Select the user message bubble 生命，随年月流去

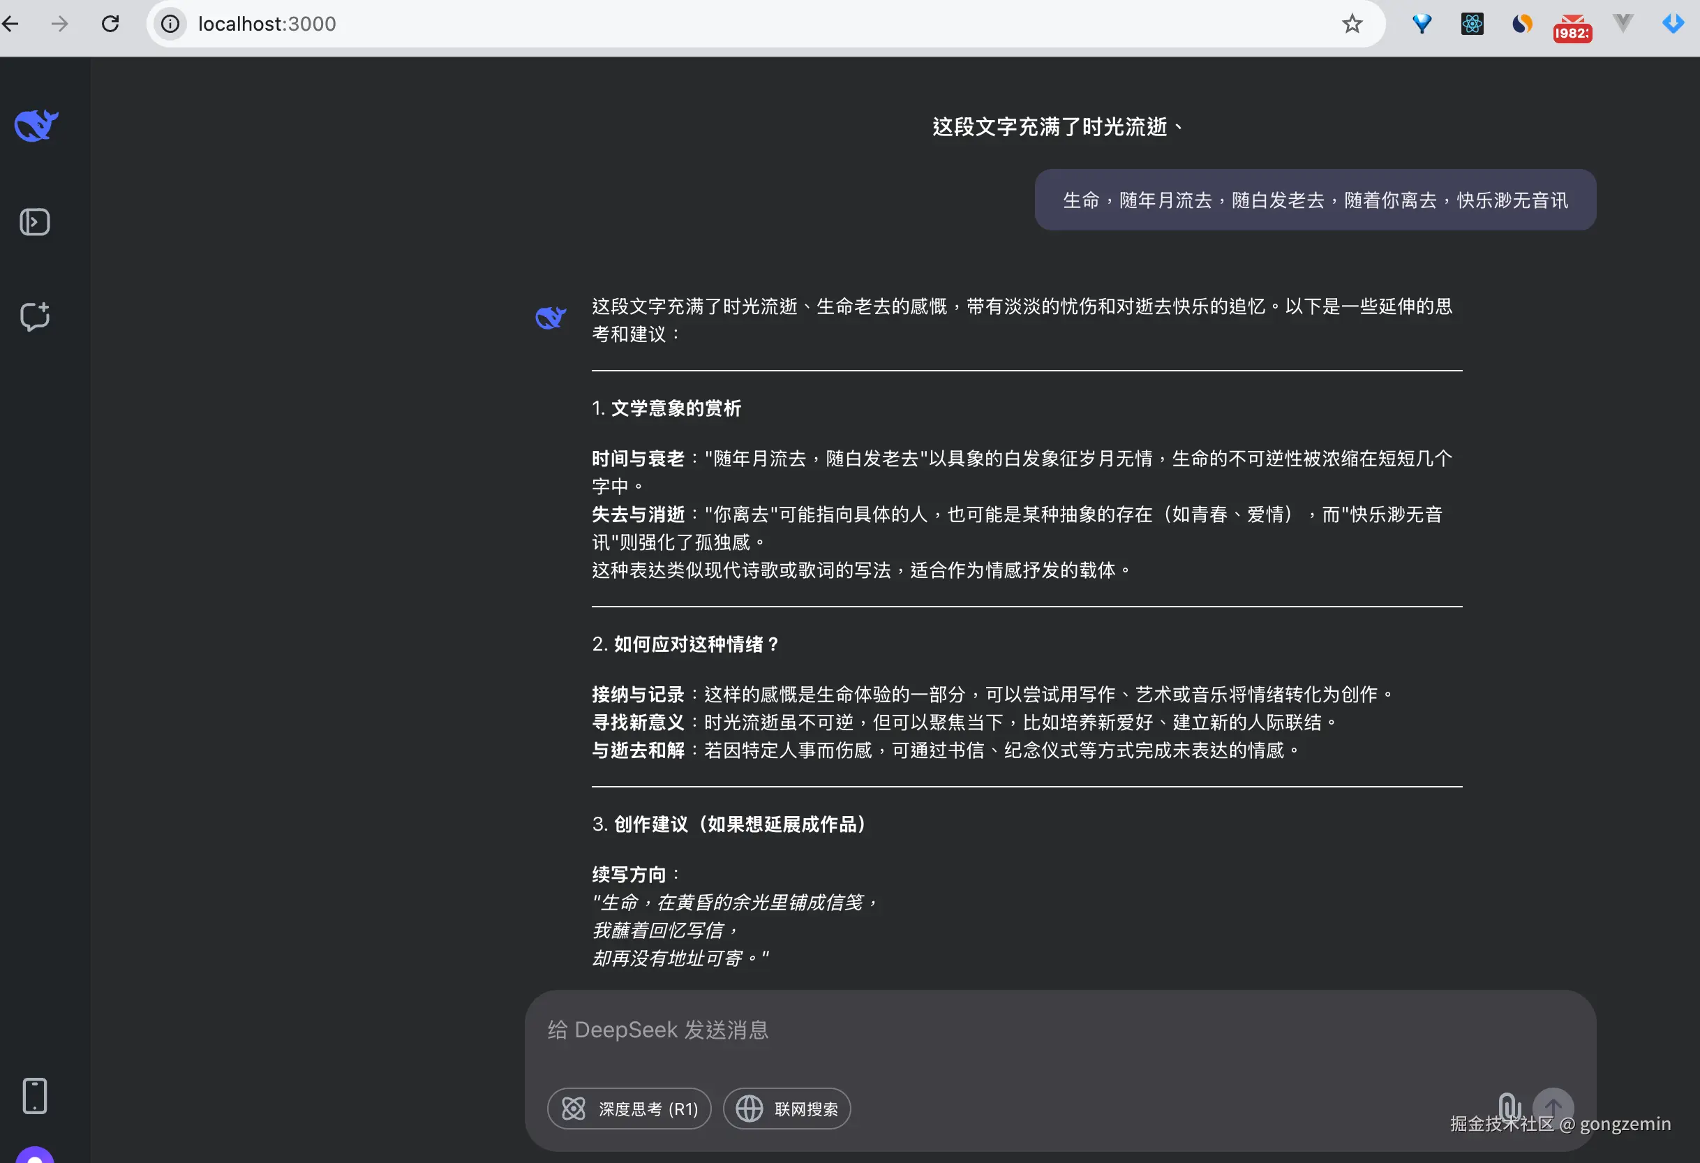[1315, 200]
